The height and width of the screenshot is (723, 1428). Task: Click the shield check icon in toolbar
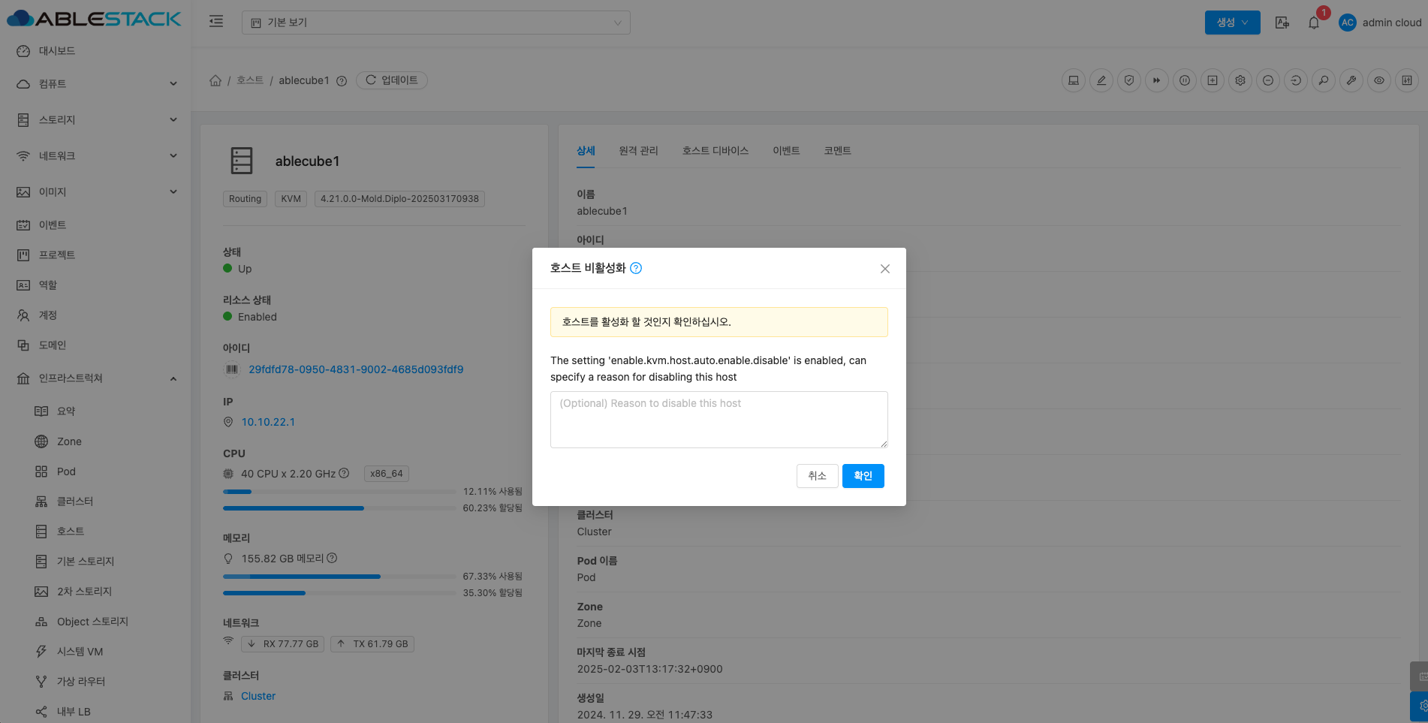coord(1128,80)
